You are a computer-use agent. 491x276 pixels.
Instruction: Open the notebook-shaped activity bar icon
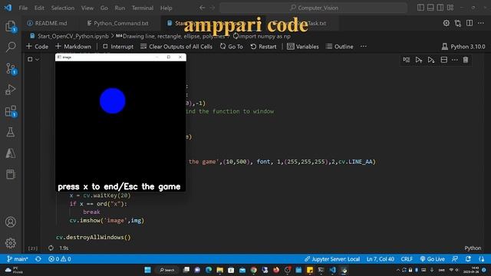[x=11, y=174]
